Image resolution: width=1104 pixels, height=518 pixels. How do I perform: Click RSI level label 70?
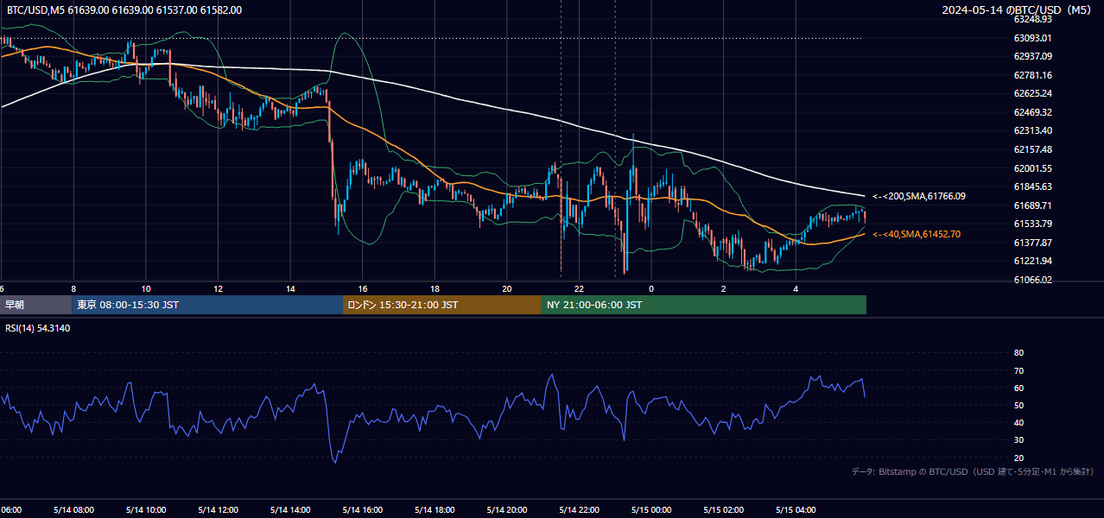[x=1018, y=370]
